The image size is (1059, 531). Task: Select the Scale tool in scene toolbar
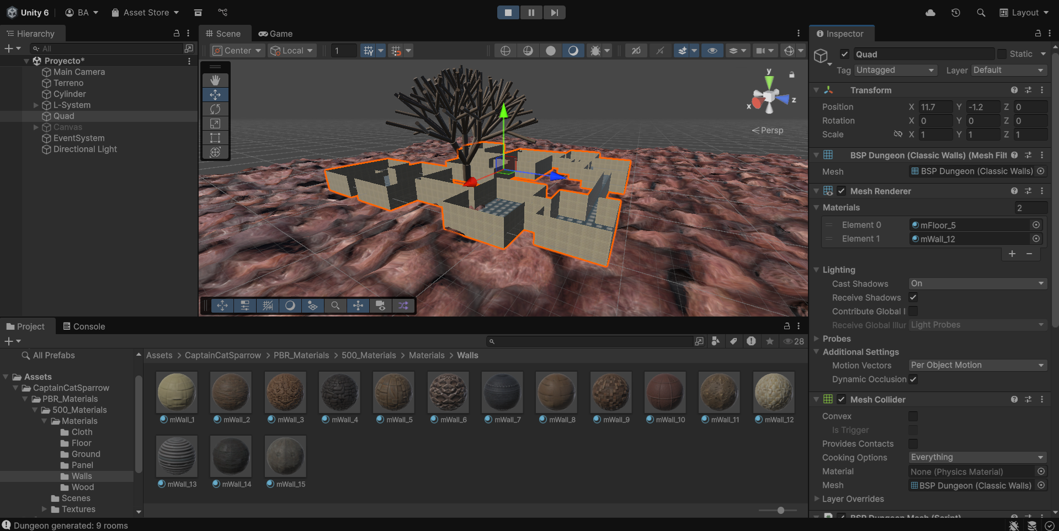click(215, 124)
